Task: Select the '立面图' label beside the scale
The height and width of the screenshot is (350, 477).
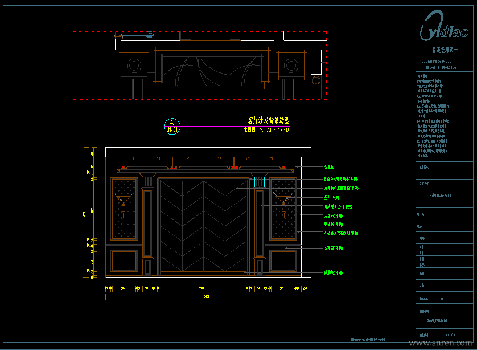Action: click(249, 130)
